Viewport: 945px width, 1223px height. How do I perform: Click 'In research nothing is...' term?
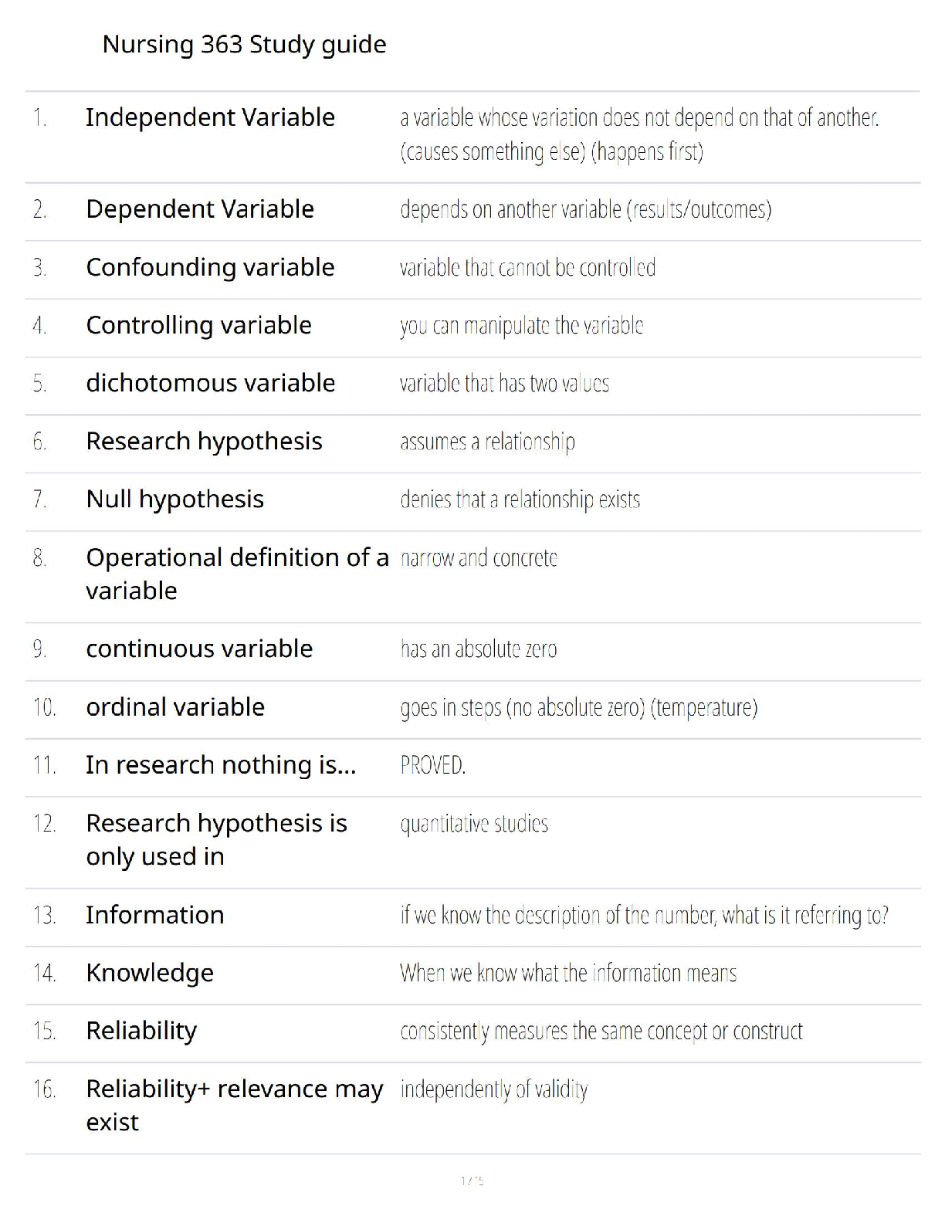point(221,764)
